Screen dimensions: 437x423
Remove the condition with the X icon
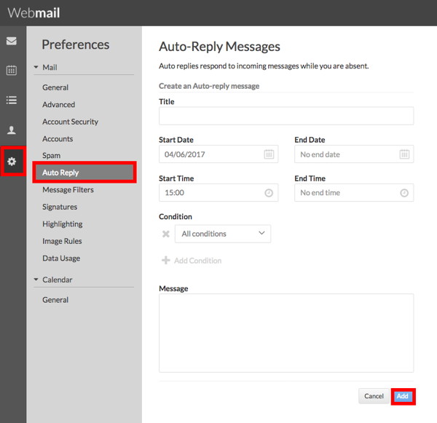click(x=166, y=234)
